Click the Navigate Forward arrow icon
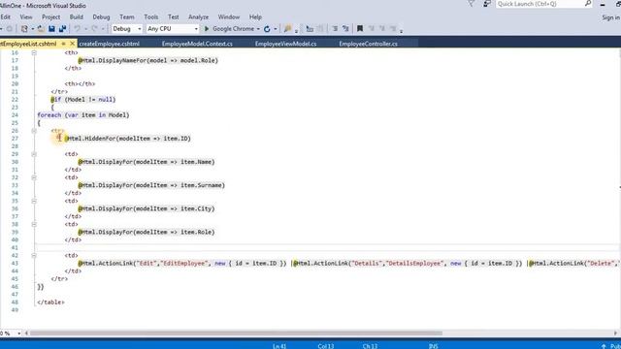This screenshot has height=349, width=621. [x=10, y=29]
